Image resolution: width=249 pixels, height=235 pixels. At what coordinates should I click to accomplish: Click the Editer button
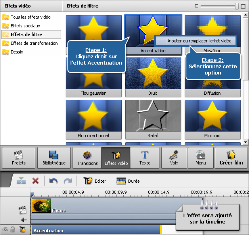tap(95, 181)
